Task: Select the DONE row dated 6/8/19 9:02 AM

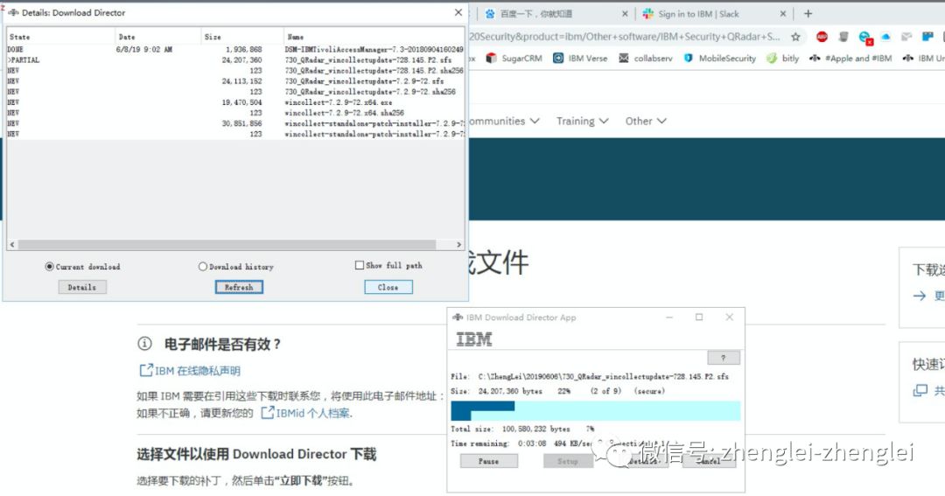Action: point(235,49)
